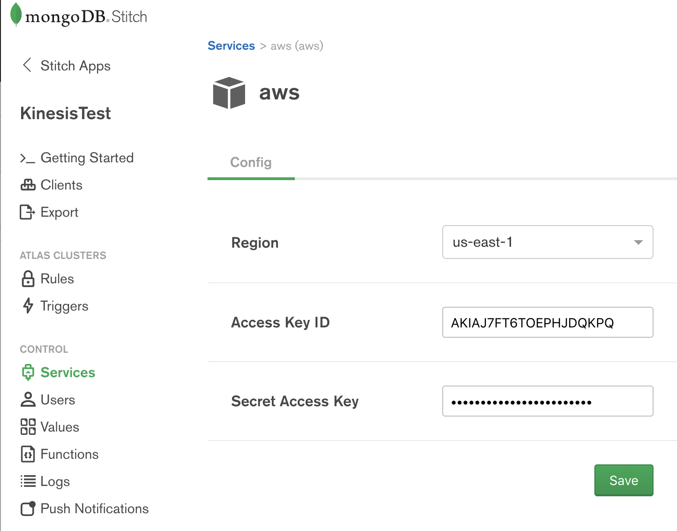Viewport: 677px width, 531px height.
Task: Click the aws (aws) breadcrumb text
Action: pos(297,46)
